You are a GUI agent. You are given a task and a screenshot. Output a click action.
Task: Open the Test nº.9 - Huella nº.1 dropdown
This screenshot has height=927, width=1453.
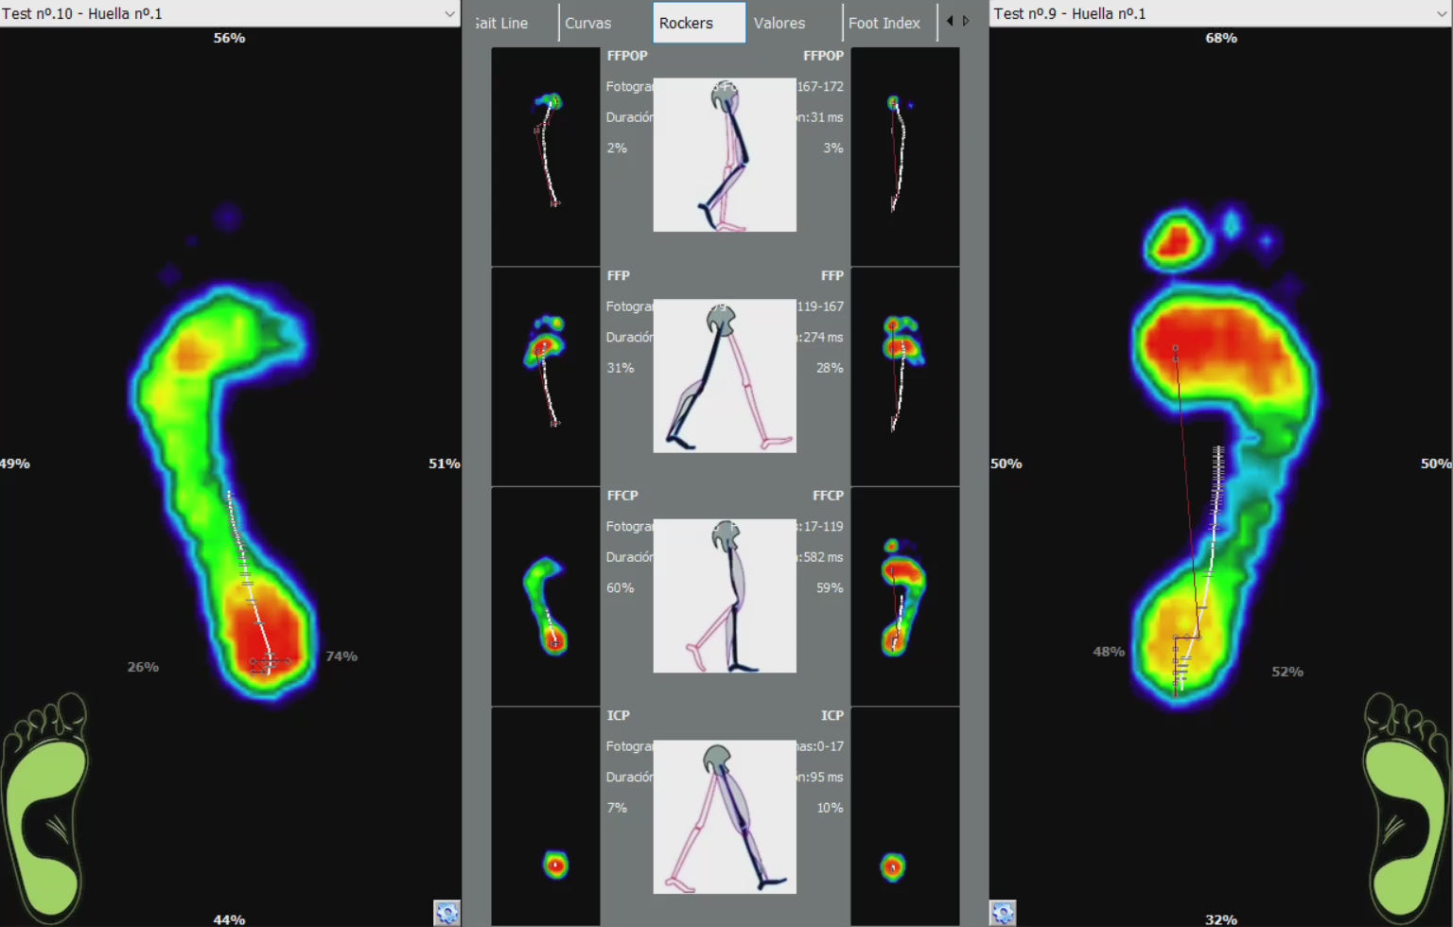1220,13
